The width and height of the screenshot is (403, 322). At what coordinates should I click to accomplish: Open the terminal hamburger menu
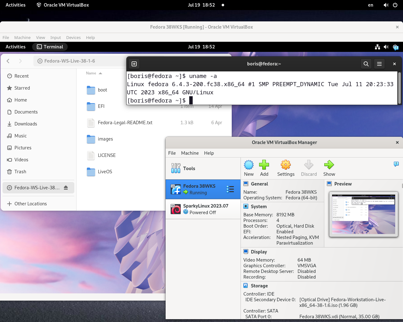pyautogui.click(x=379, y=64)
